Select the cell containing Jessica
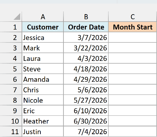This screenshot has width=157, height=137. [x=43, y=38]
